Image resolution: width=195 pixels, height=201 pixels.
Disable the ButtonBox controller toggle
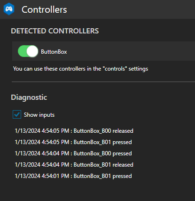coord(28,51)
